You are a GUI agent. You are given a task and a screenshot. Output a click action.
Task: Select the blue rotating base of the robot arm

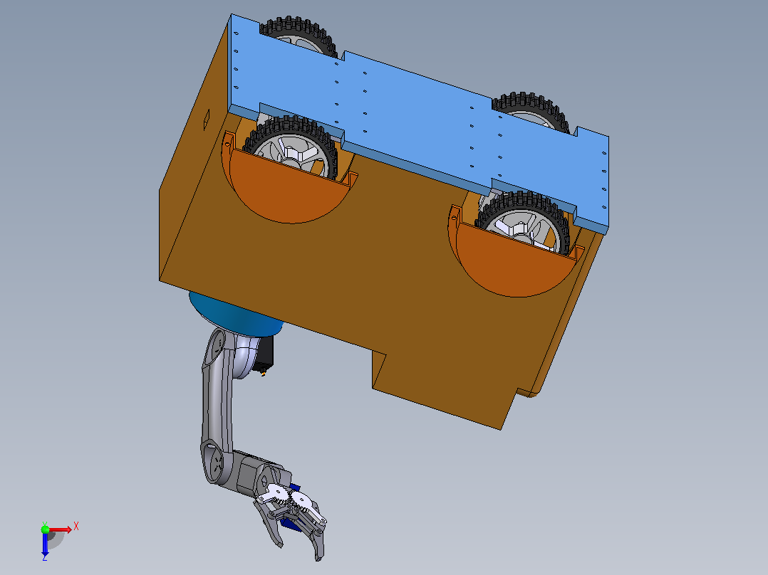pos(236,315)
